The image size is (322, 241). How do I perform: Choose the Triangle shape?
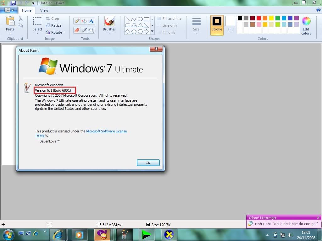click(140, 25)
